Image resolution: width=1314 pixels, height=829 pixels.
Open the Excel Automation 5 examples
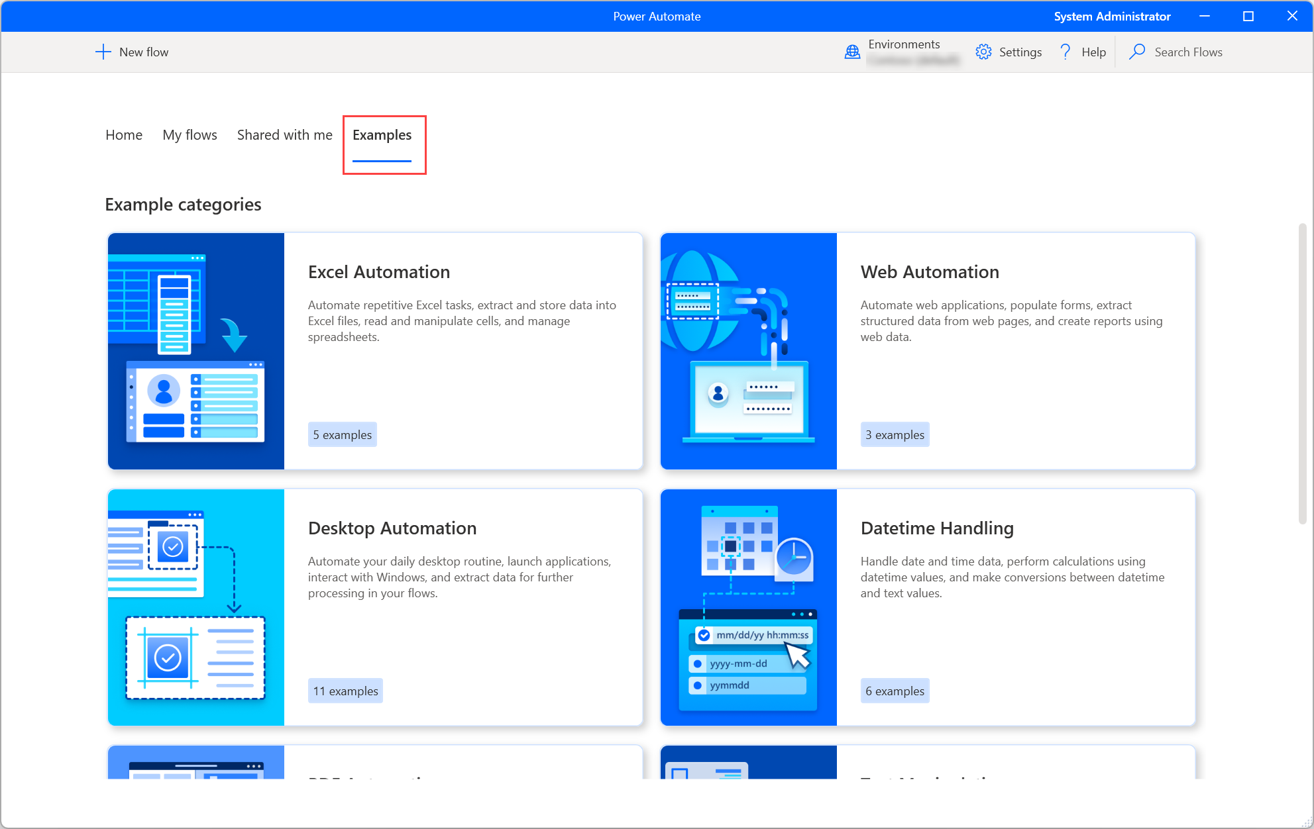(341, 434)
